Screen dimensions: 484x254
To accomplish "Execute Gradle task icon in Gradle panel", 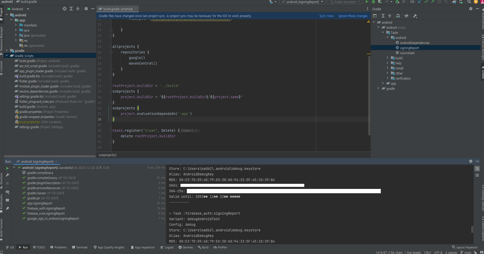I will tap(375, 16).
